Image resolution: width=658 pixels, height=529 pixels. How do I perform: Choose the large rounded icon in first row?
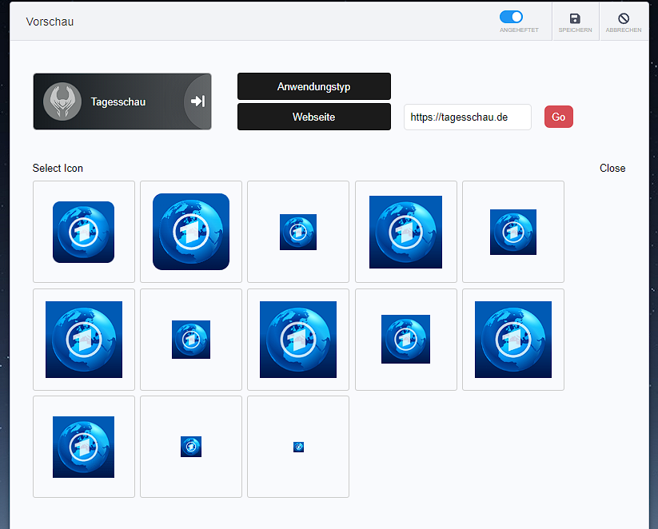click(x=191, y=232)
